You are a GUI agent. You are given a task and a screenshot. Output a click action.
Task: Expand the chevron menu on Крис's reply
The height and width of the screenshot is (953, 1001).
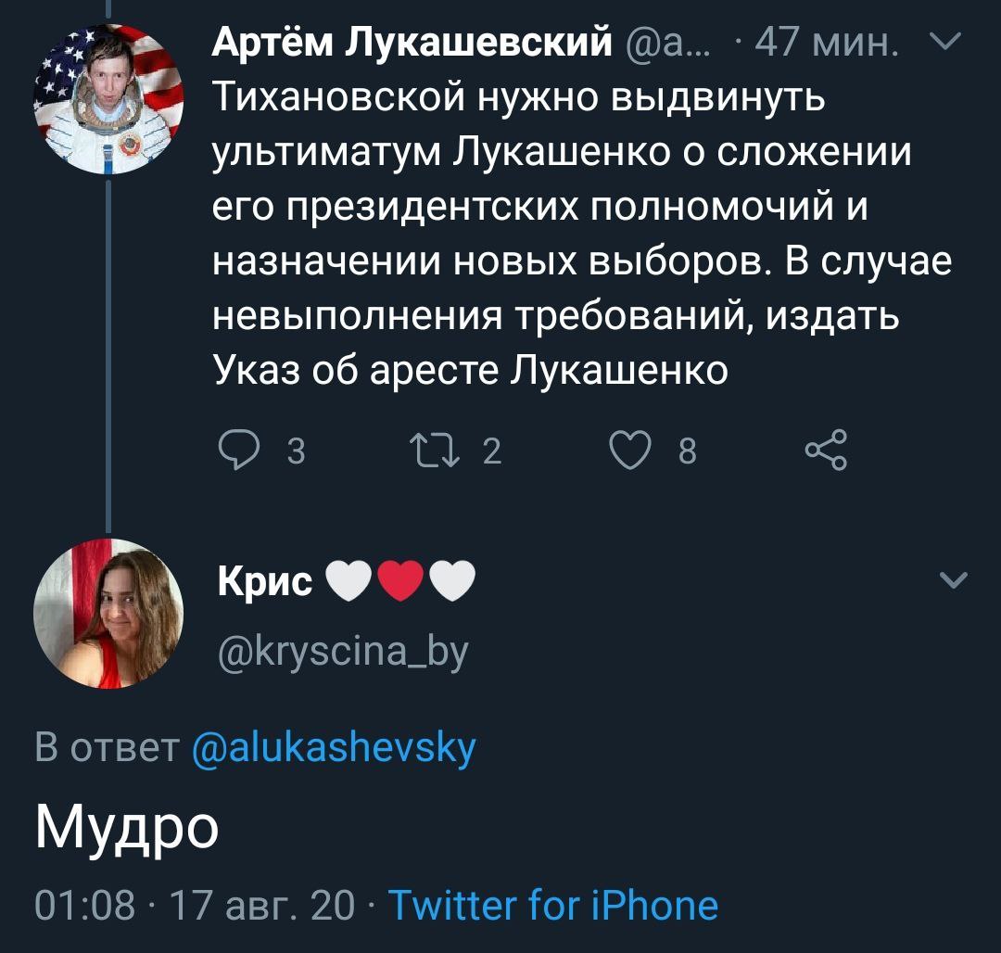(x=953, y=581)
